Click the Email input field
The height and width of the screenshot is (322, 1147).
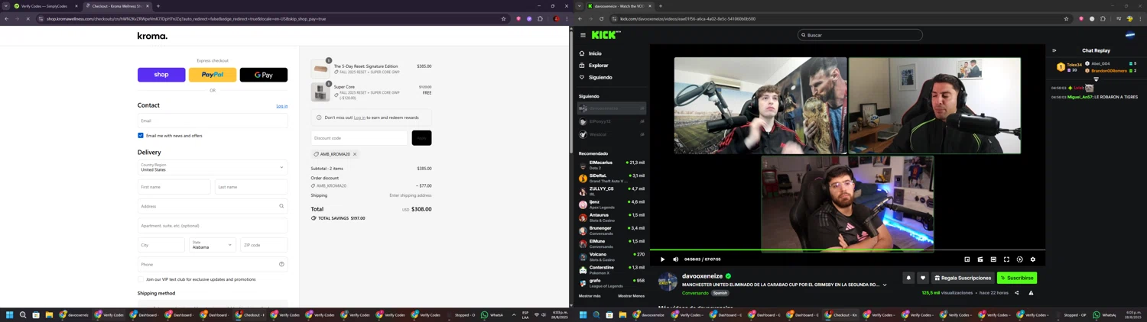coord(213,121)
